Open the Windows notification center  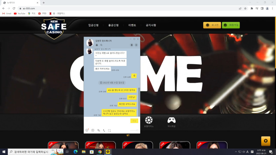271,152
